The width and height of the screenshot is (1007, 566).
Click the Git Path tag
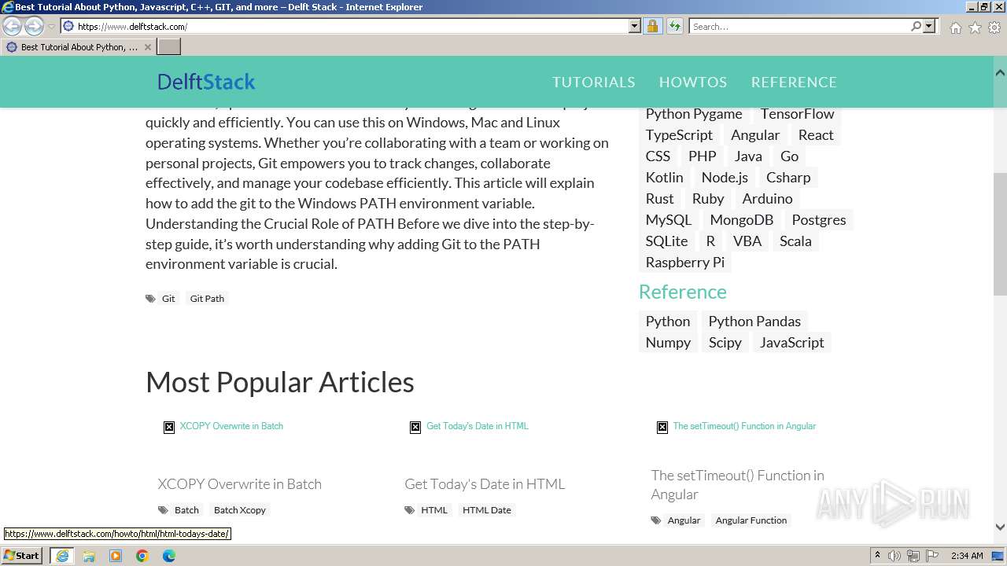207,299
